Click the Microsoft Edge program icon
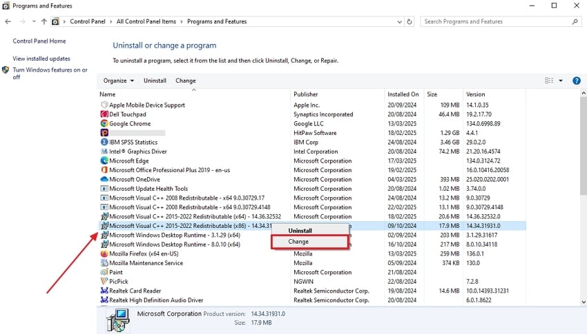Image resolution: width=587 pixels, height=334 pixels. [104, 161]
